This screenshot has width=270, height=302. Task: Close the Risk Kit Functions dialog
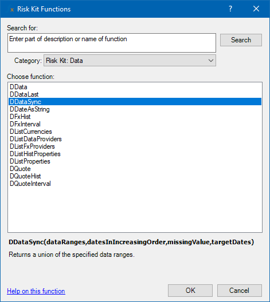(256, 9)
